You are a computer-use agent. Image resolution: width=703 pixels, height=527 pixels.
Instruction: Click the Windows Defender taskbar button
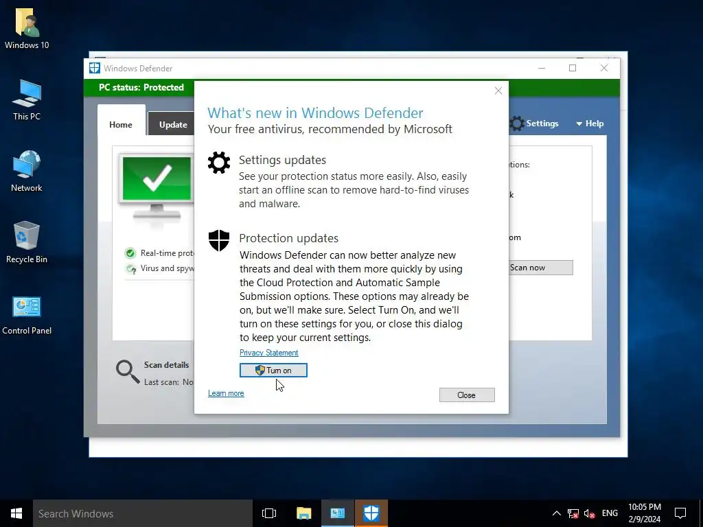371,513
